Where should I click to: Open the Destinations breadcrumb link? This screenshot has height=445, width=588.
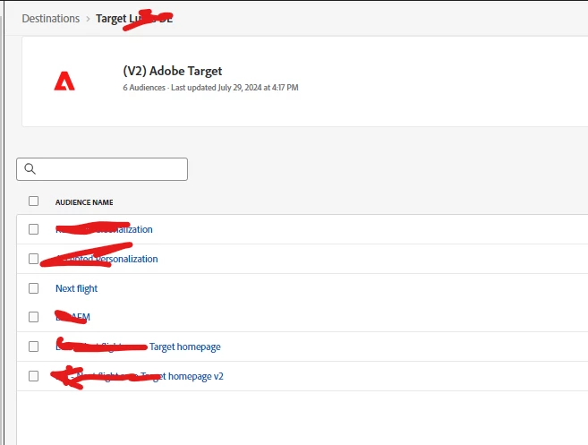51,19
